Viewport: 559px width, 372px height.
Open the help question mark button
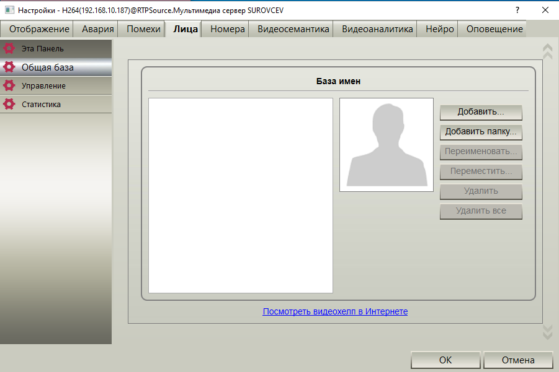pos(517,10)
